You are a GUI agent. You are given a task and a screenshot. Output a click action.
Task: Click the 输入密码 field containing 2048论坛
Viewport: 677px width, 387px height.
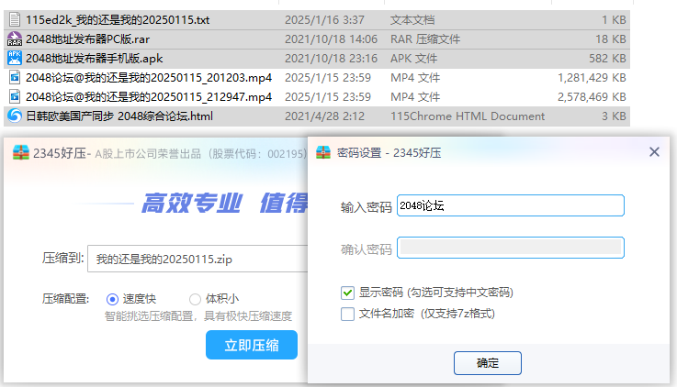511,205
